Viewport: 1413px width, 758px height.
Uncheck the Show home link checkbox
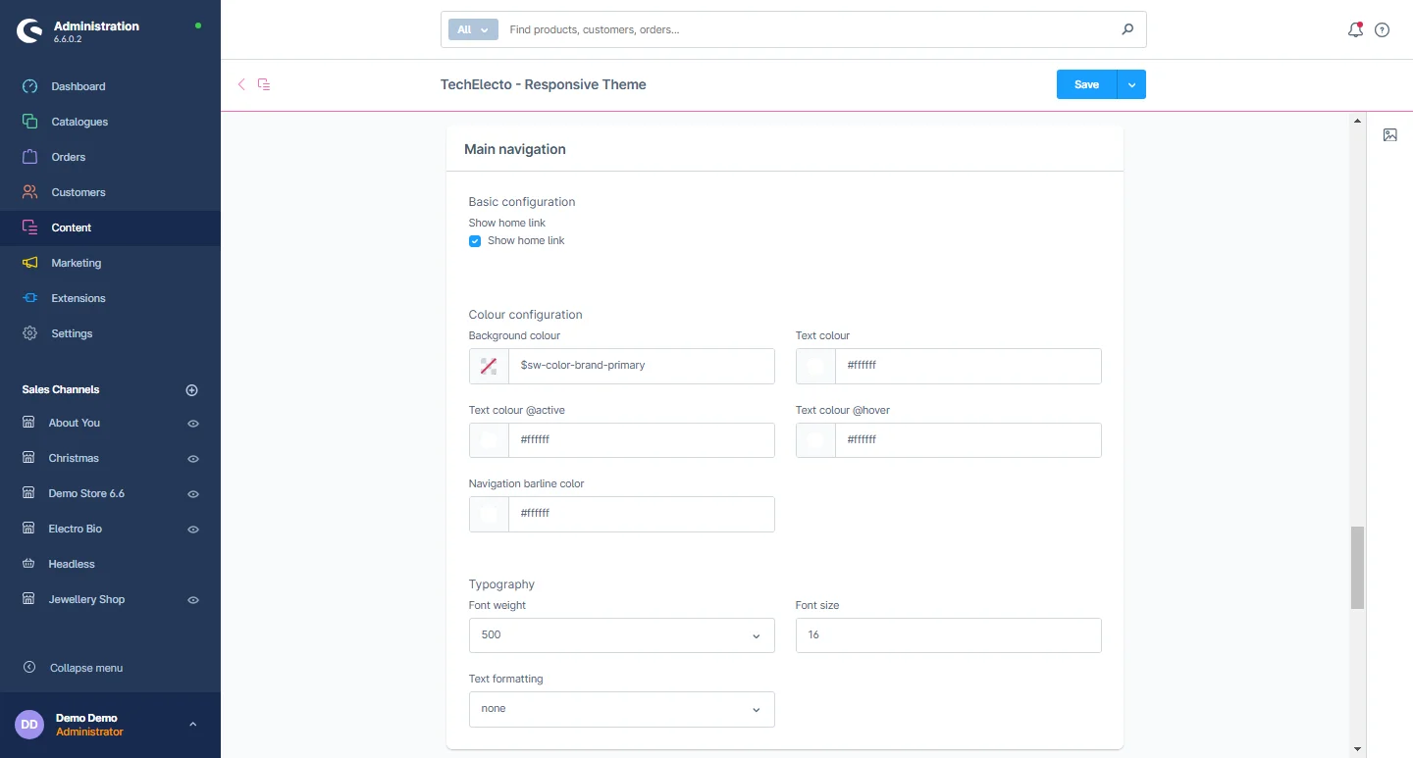(x=475, y=241)
